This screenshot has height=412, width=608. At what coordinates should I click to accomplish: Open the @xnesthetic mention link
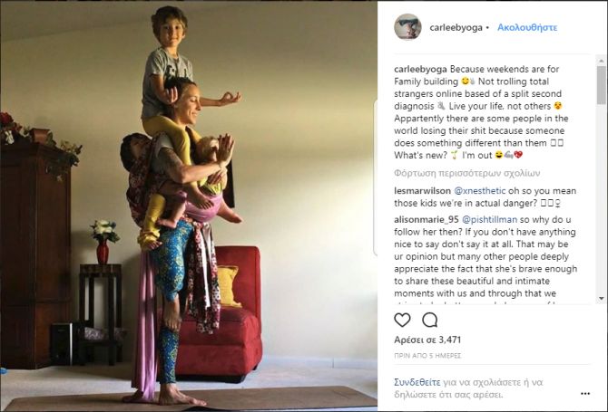pos(480,191)
